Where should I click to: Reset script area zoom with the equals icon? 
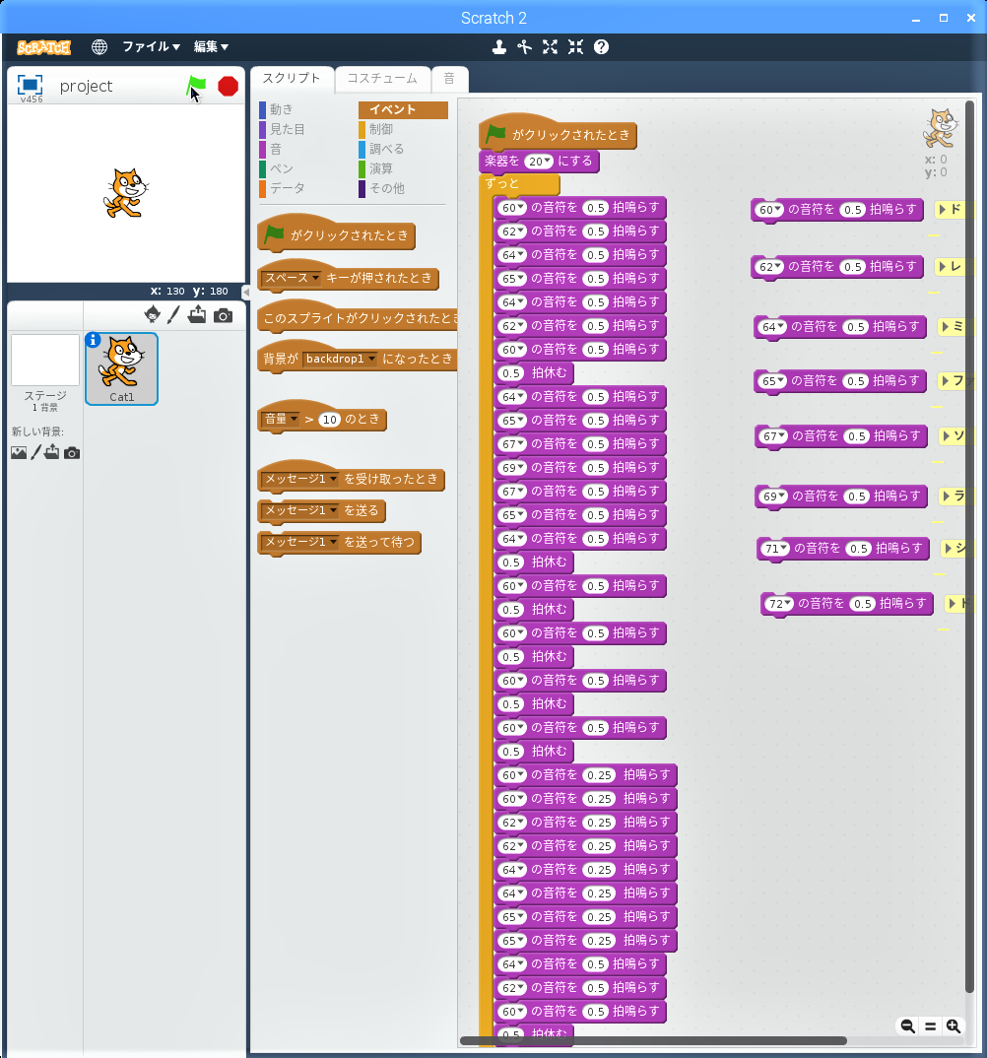click(930, 1026)
